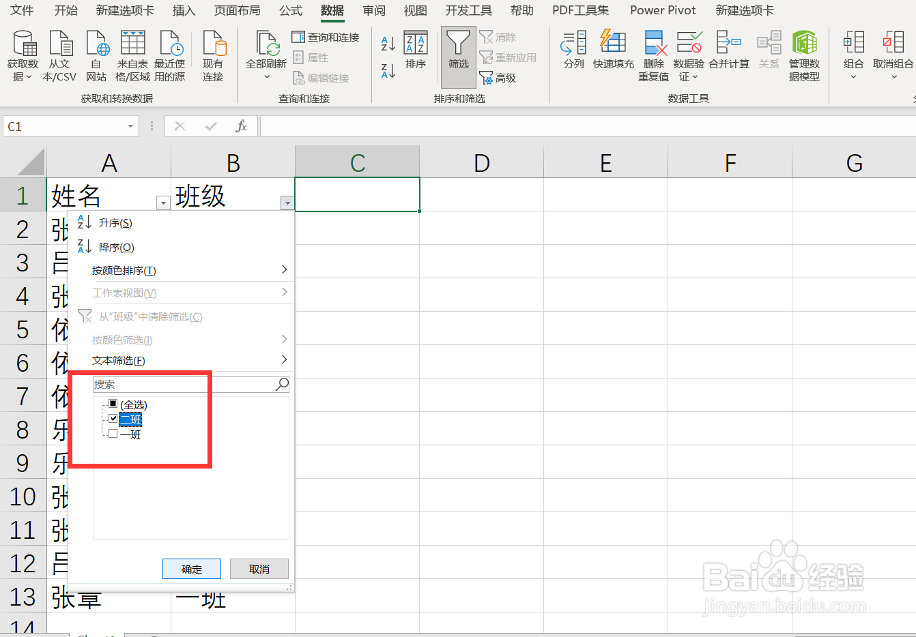Switch to the 插入 tab
916x637 pixels.
coord(184,10)
